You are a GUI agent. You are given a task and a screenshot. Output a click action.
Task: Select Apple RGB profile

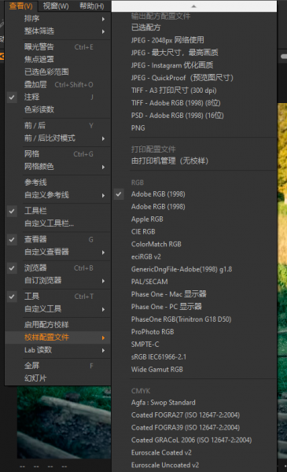coord(194,219)
